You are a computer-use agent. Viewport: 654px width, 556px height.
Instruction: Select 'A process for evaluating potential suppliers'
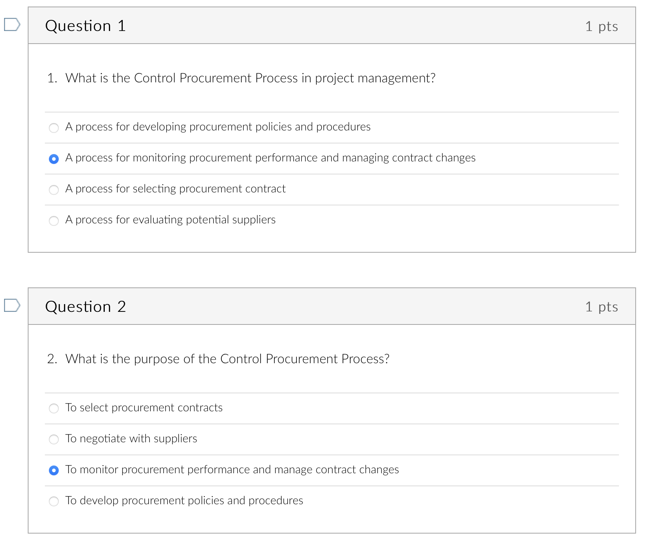tap(53, 221)
